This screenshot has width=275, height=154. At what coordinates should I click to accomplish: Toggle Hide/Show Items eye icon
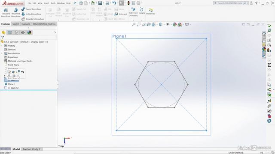168,24
